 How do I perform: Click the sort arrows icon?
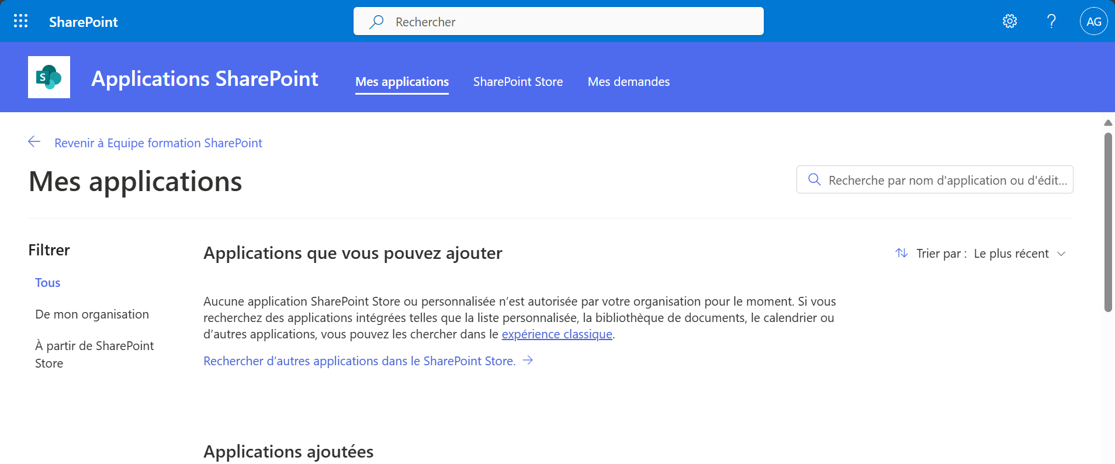click(x=901, y=253)
